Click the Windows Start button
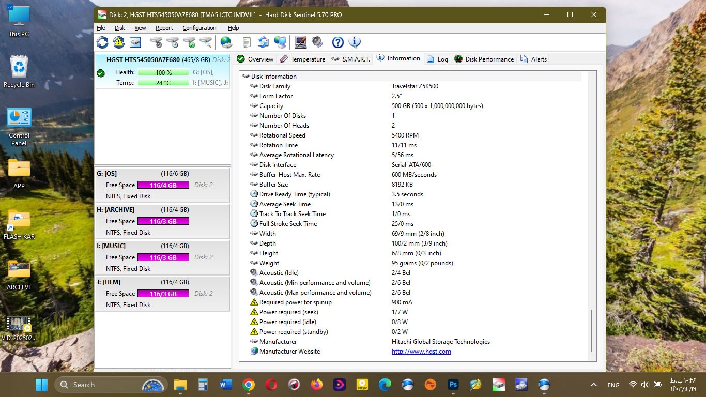The width and height of the screenshot is (706, 397). click(x=41, y=385)
